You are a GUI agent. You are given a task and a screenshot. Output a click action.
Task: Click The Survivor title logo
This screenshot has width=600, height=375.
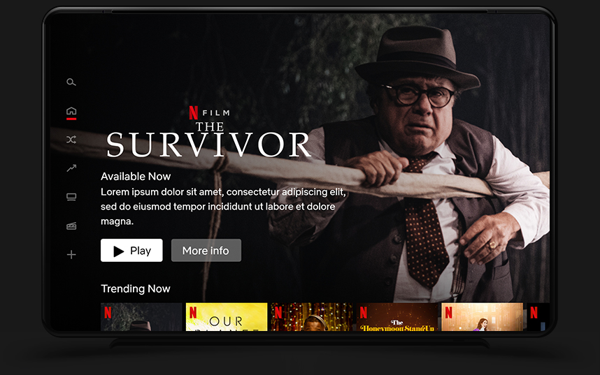208,140
